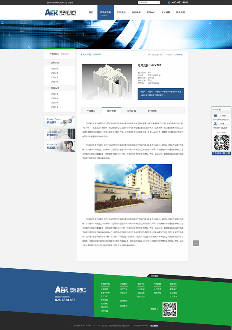Click the search input field in header
Image resolution: width=232 pixels, height=330 pixels.
pyautogui.click(x=147, y=2)
